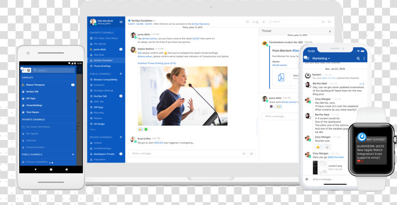
Task: Open Browser Compatibility channel in desktop sidebar
Action: click(106, 80)
